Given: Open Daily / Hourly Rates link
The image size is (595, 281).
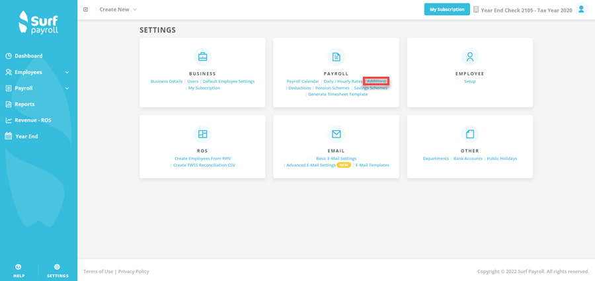Looking at the screenshot, I should tap(343, 81).
